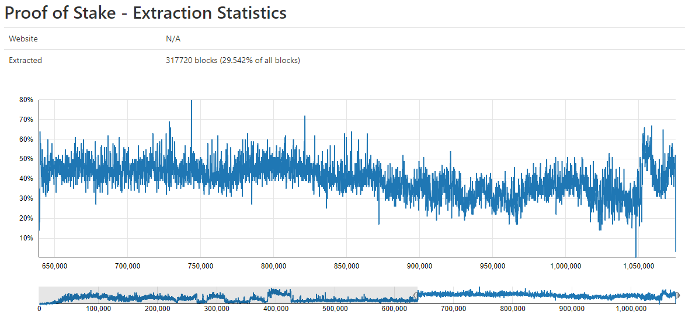Click the 900,000 label on the main chart axis
This screenshot has width=685, height=321.
[419, 266]
